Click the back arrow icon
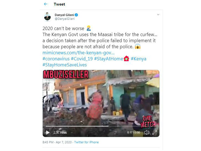Viewport: 201px width, 151px height. pos(46,4)
